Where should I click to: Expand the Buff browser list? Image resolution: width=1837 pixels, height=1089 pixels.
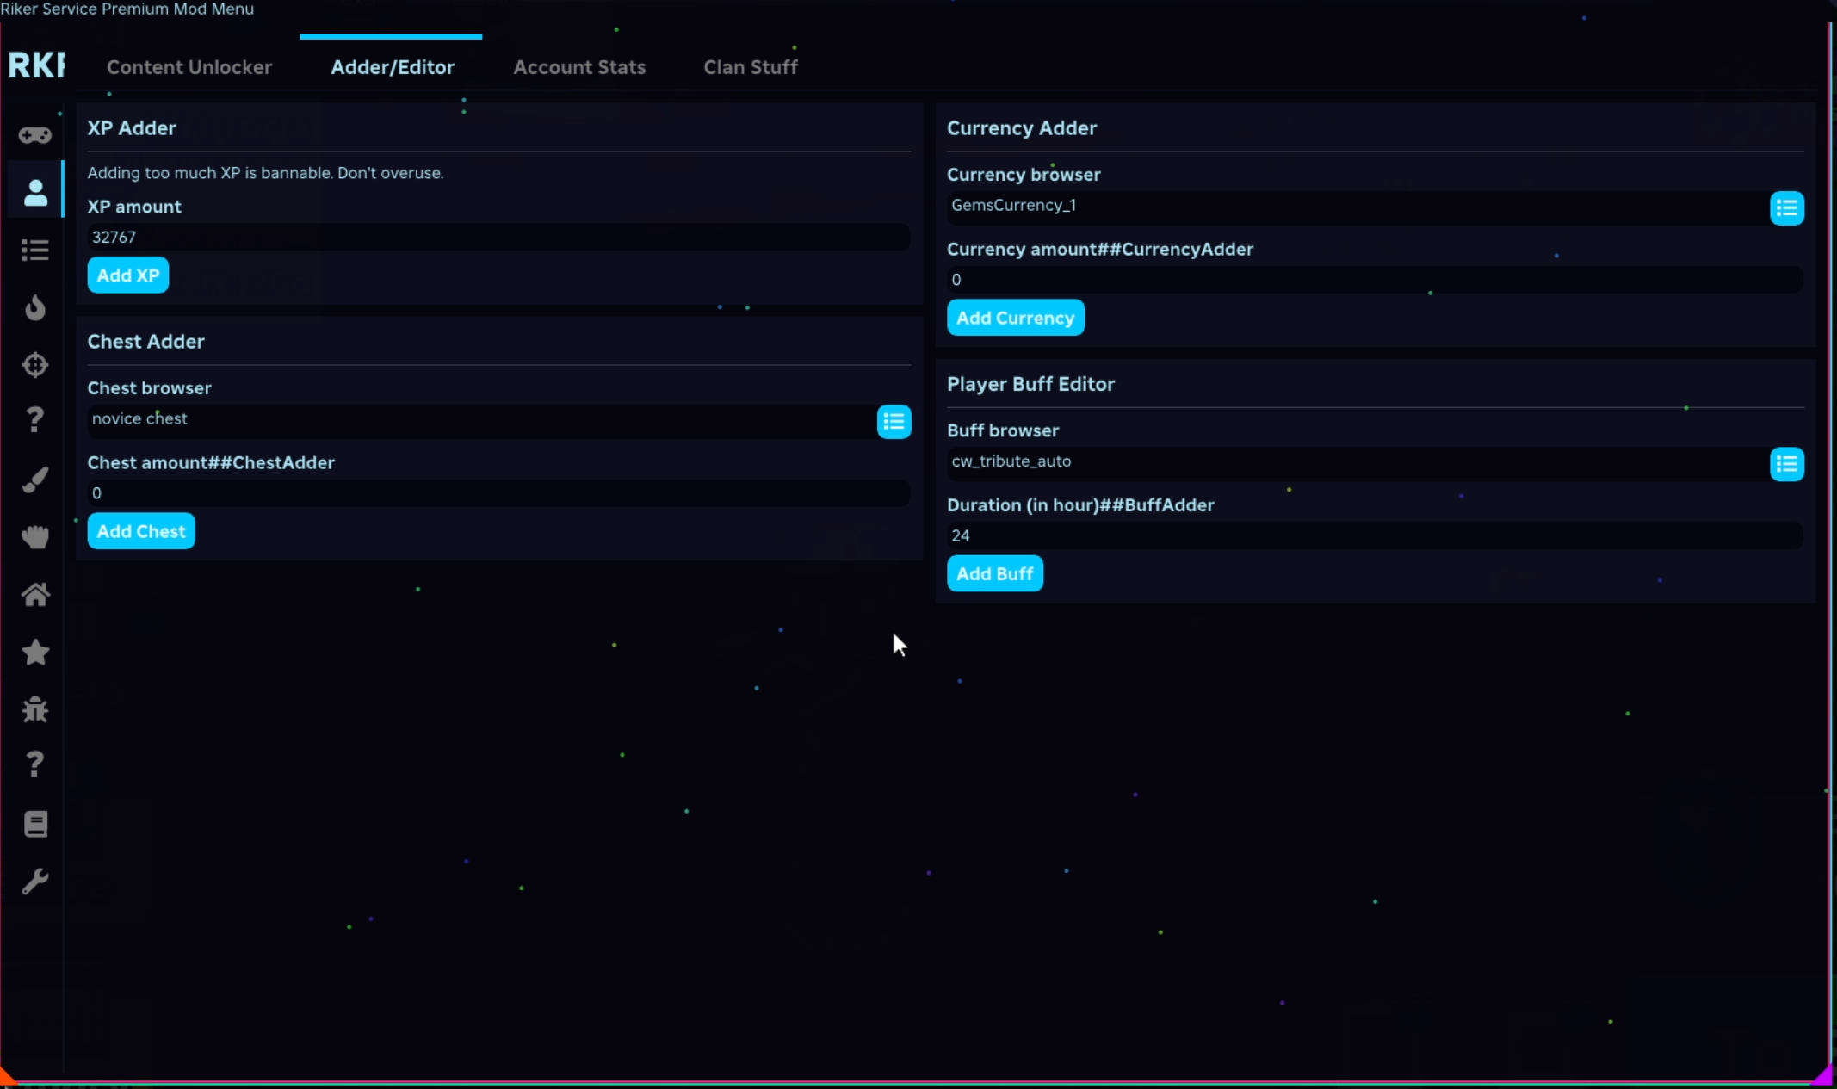point(1786,464)
